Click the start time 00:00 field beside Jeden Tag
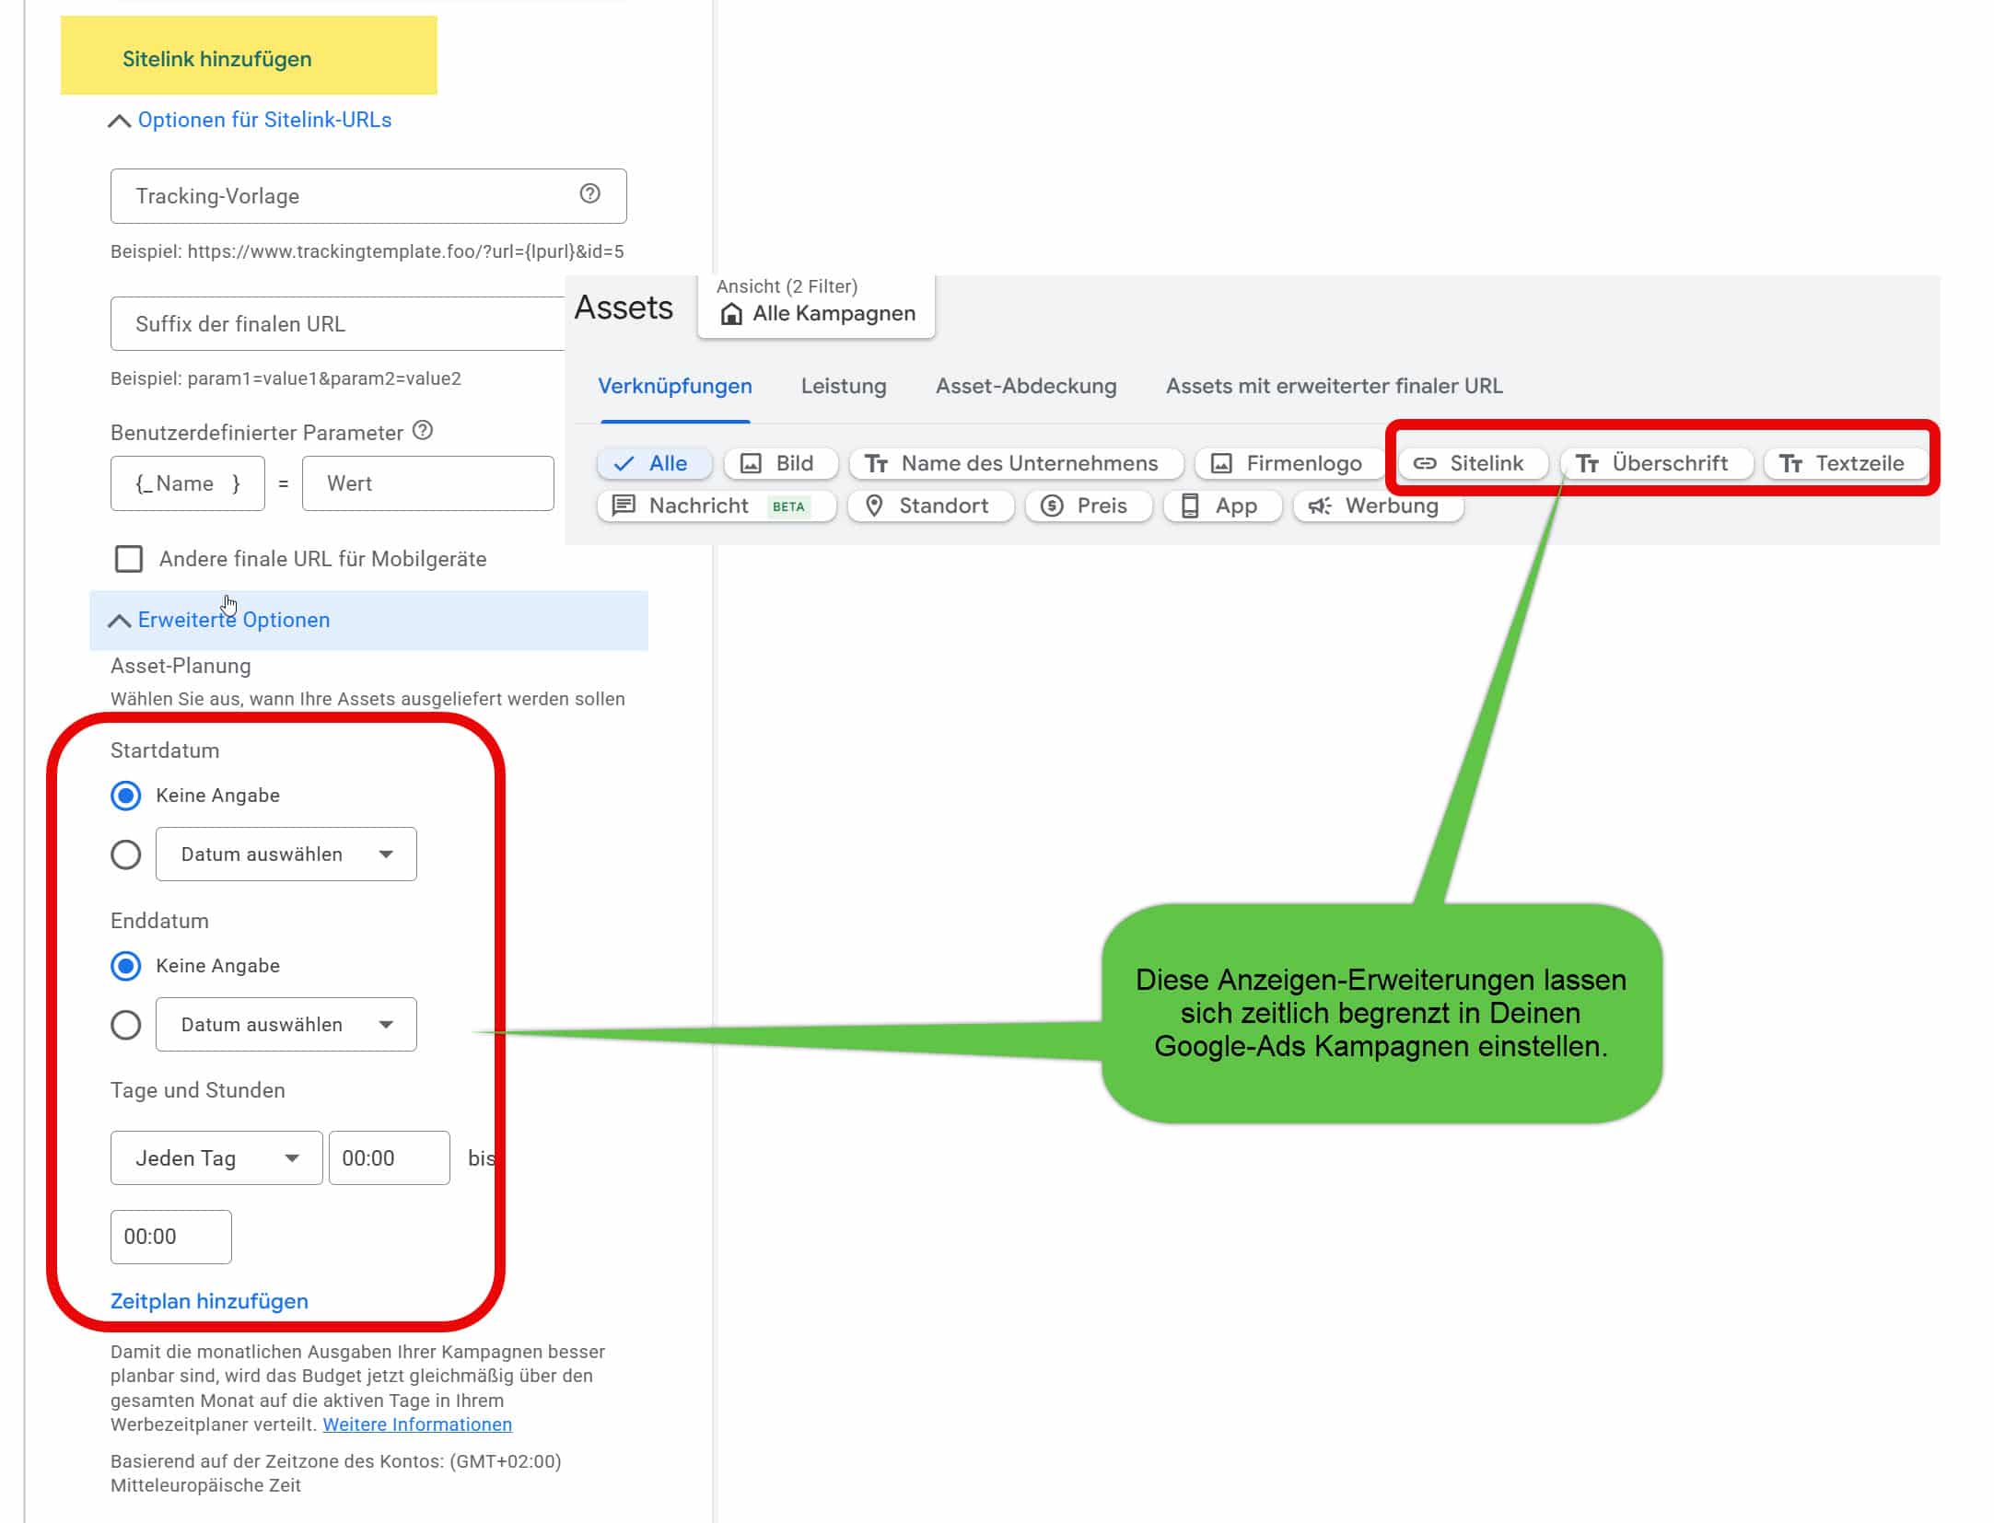The width and height of the screenshot is (1994, 1523). click(390, 1157)
